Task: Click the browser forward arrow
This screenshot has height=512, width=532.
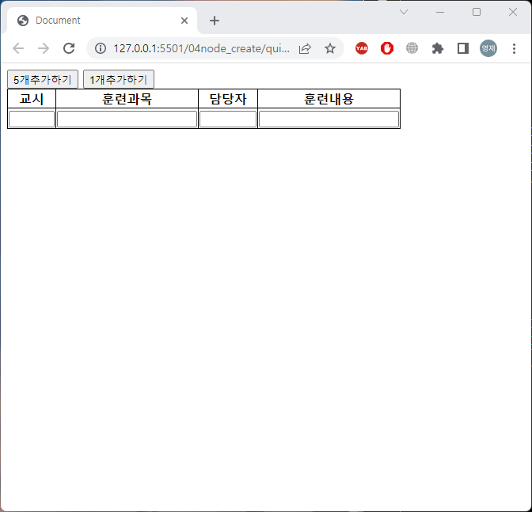Action: [x=44, y=48]
